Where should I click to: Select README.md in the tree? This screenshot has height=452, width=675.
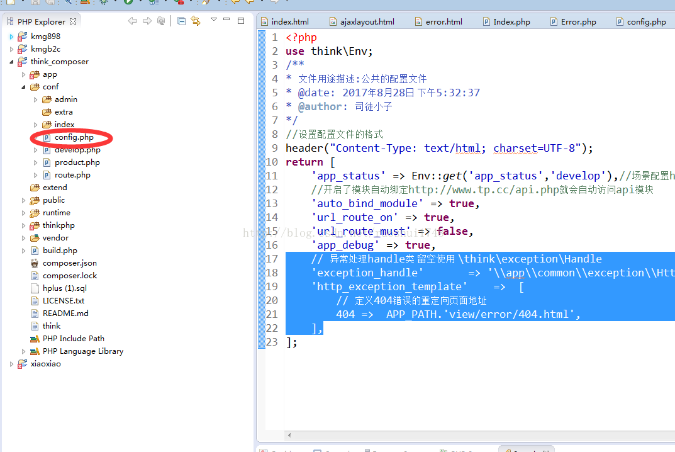pyautogui.click(x=65, y=314)
